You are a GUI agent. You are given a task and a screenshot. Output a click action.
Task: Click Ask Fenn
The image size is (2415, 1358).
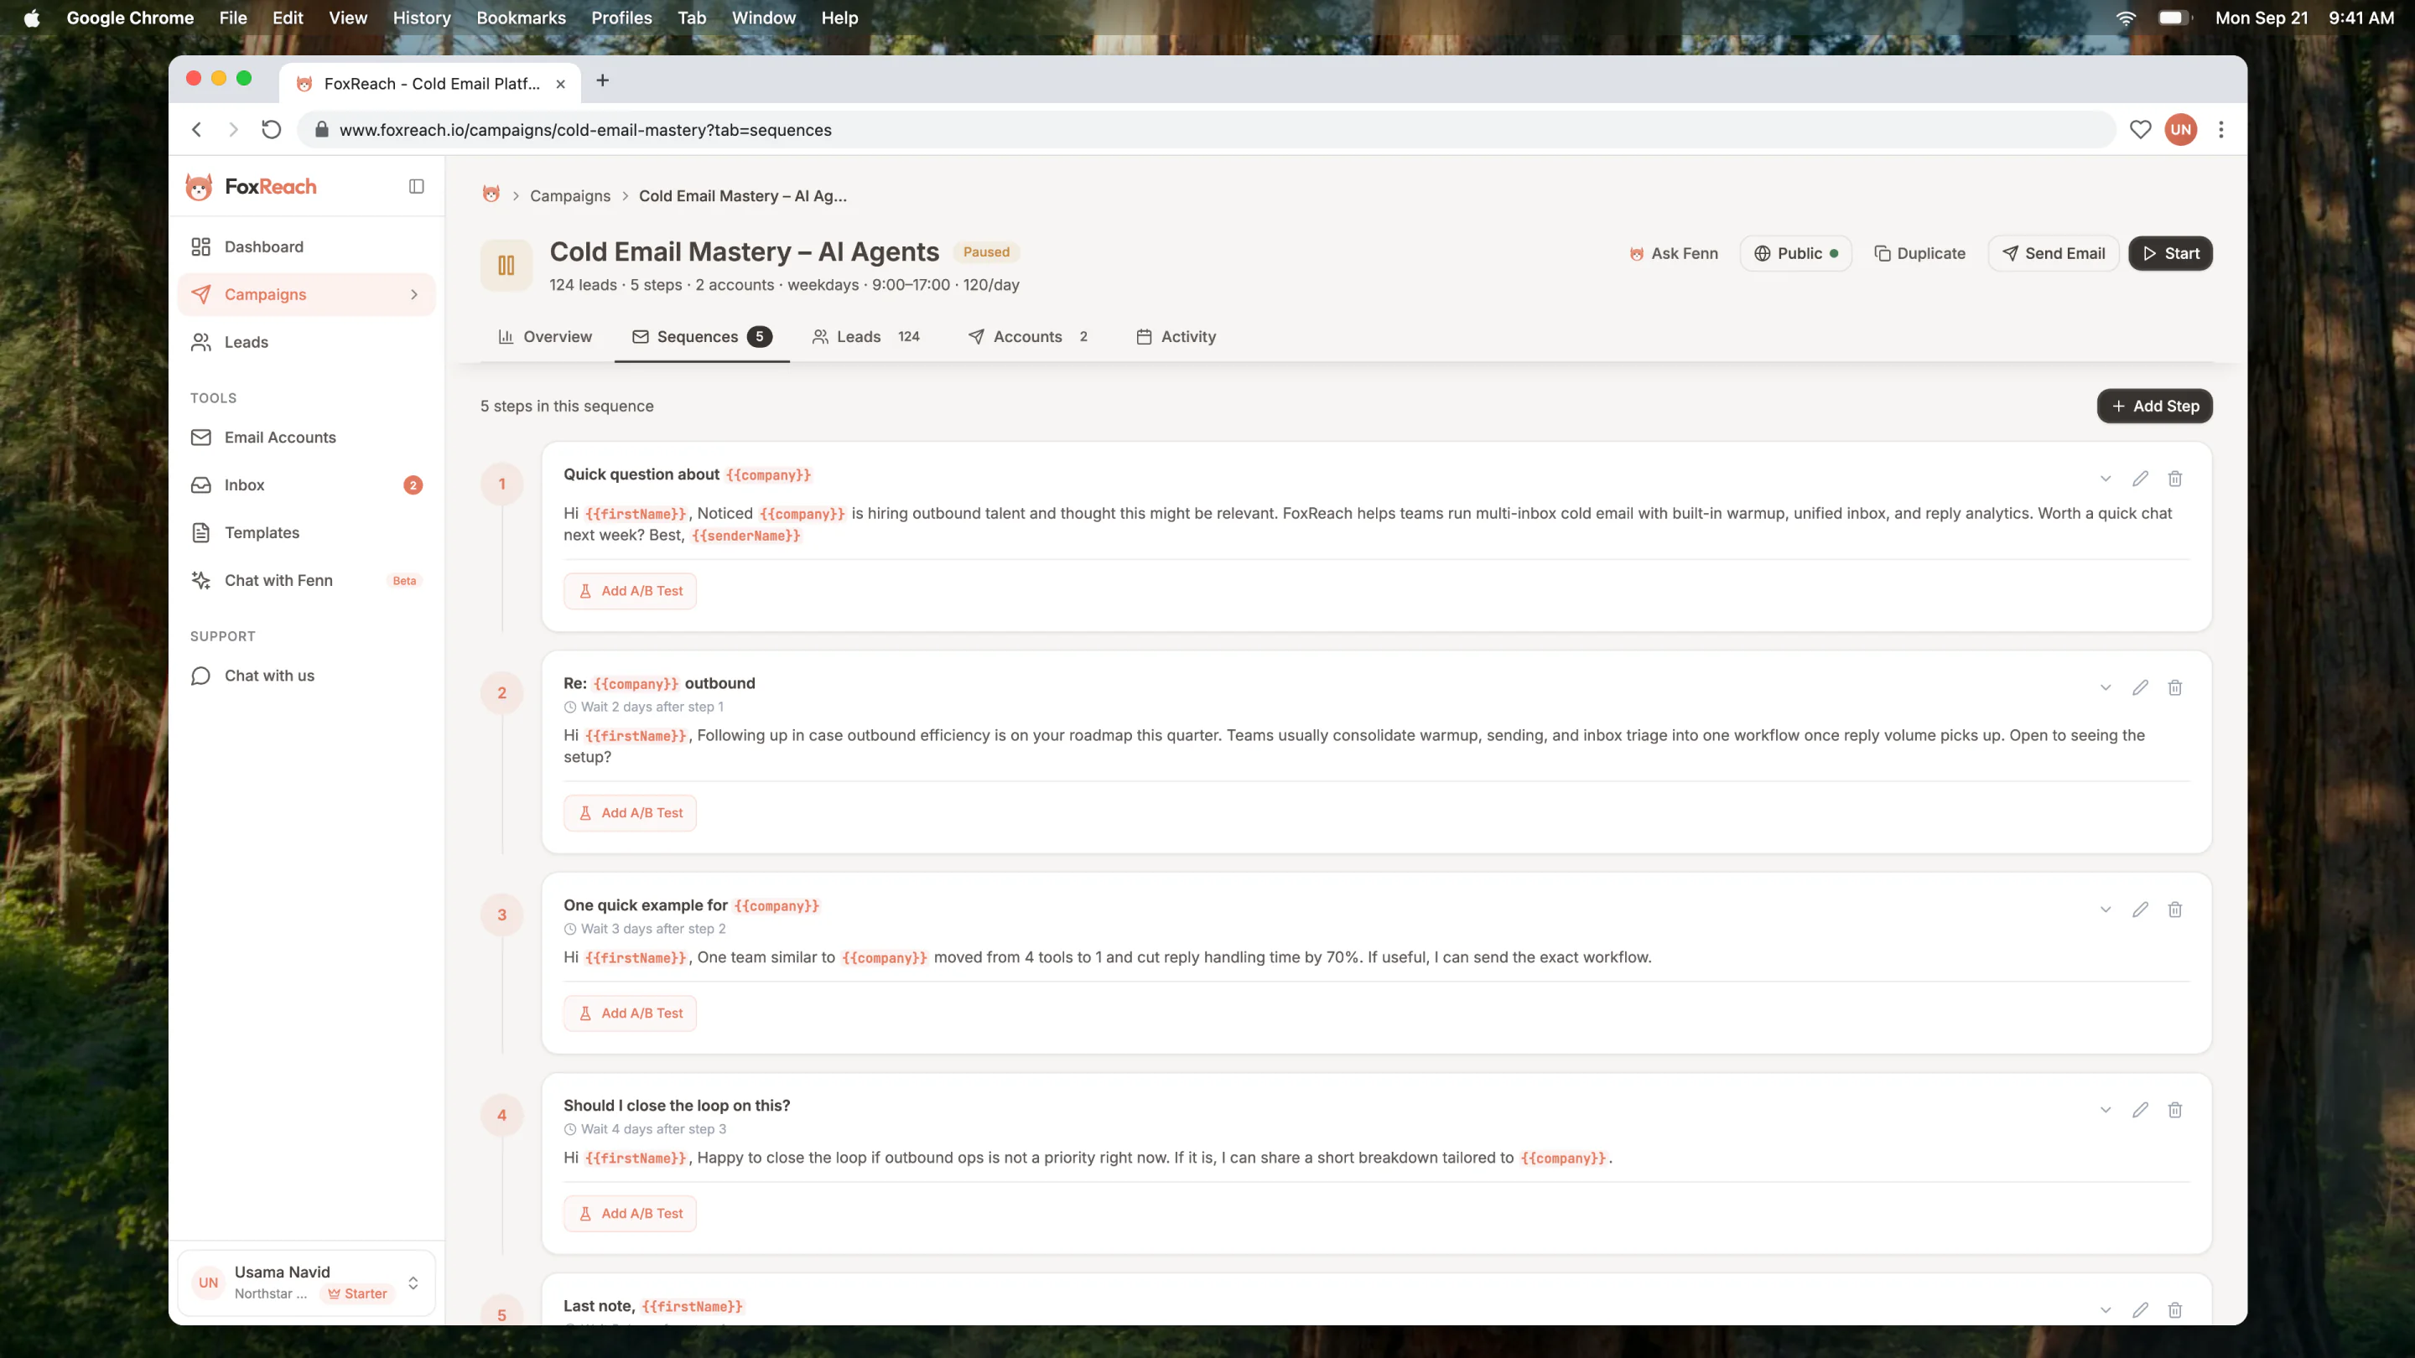(1674, 253)
